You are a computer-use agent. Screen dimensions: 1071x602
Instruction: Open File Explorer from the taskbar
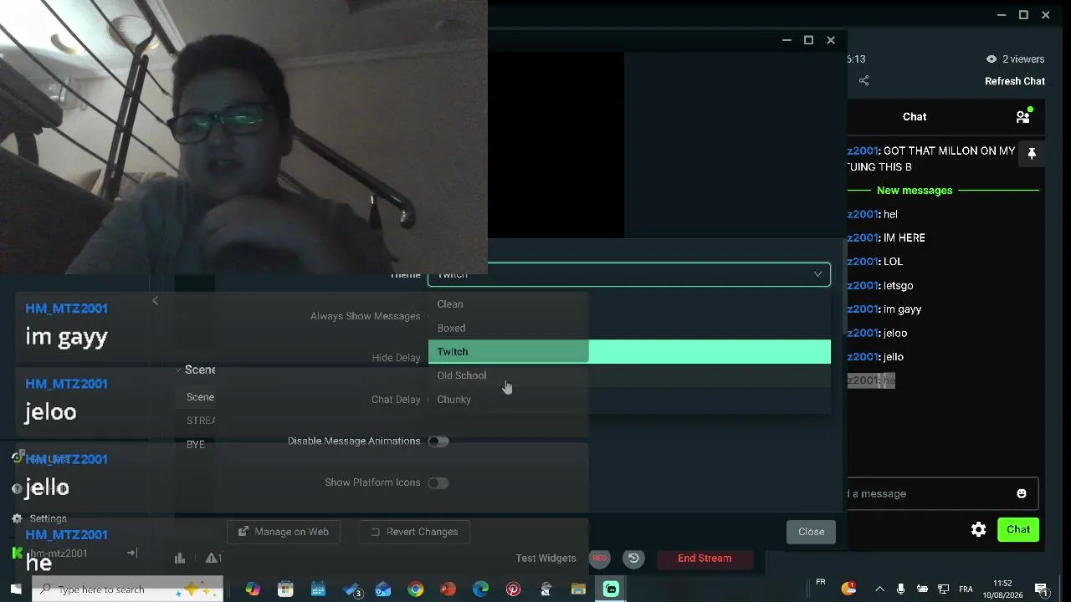tap(578, 589)
